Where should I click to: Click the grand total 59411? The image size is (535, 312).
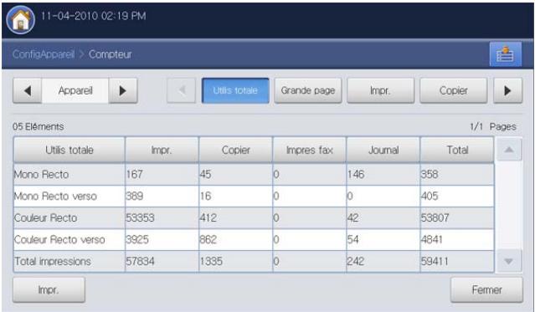point(435,262)
